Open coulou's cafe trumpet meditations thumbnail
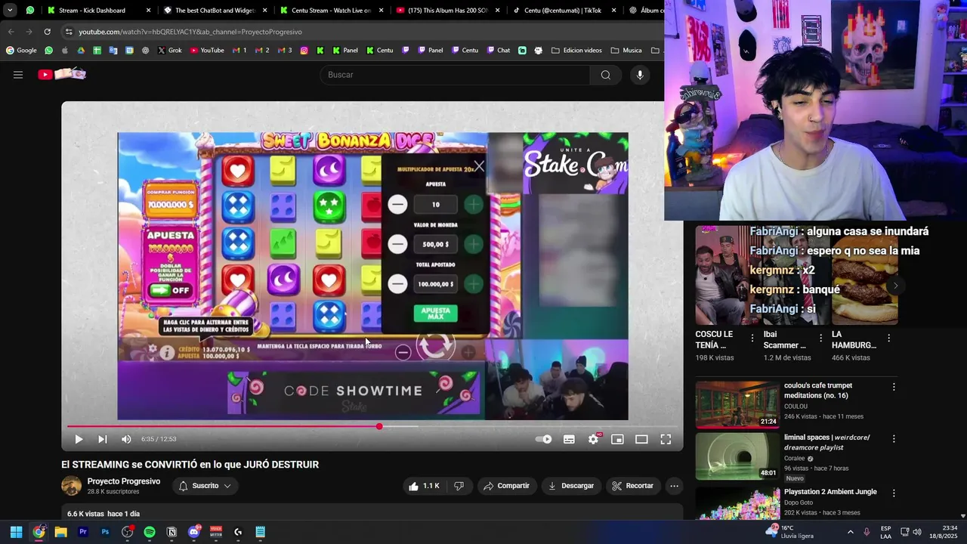The height and width of the screenshot is (544, 967). (737, 404)
